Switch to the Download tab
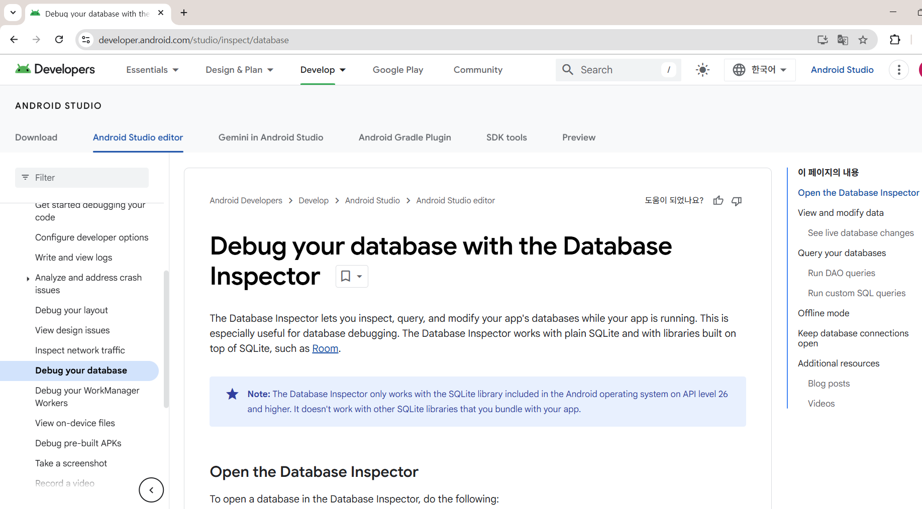Image resolution: width=922 pixels, height=509 pixels. coord(36,138)
